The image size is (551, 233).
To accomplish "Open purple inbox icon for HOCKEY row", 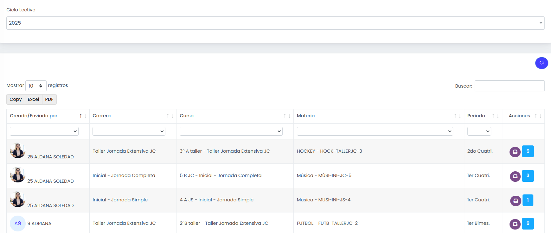I will click(515, 152).
